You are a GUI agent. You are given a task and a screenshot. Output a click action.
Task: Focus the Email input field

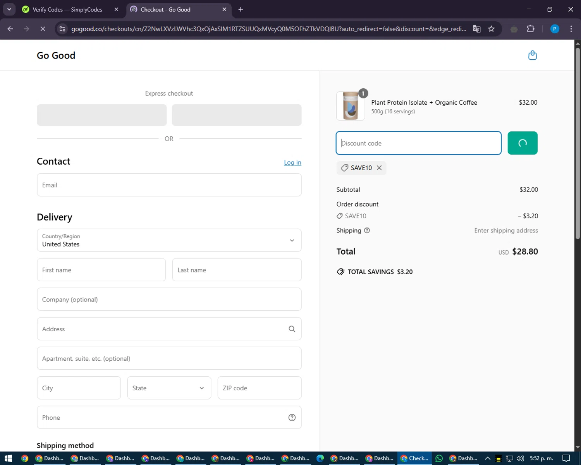pyautogui.click(x=169, y=185)
